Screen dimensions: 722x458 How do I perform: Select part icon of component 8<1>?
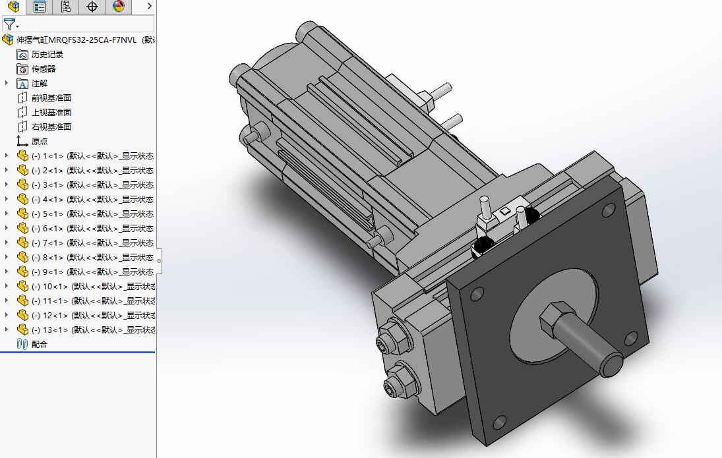(22, 257)
